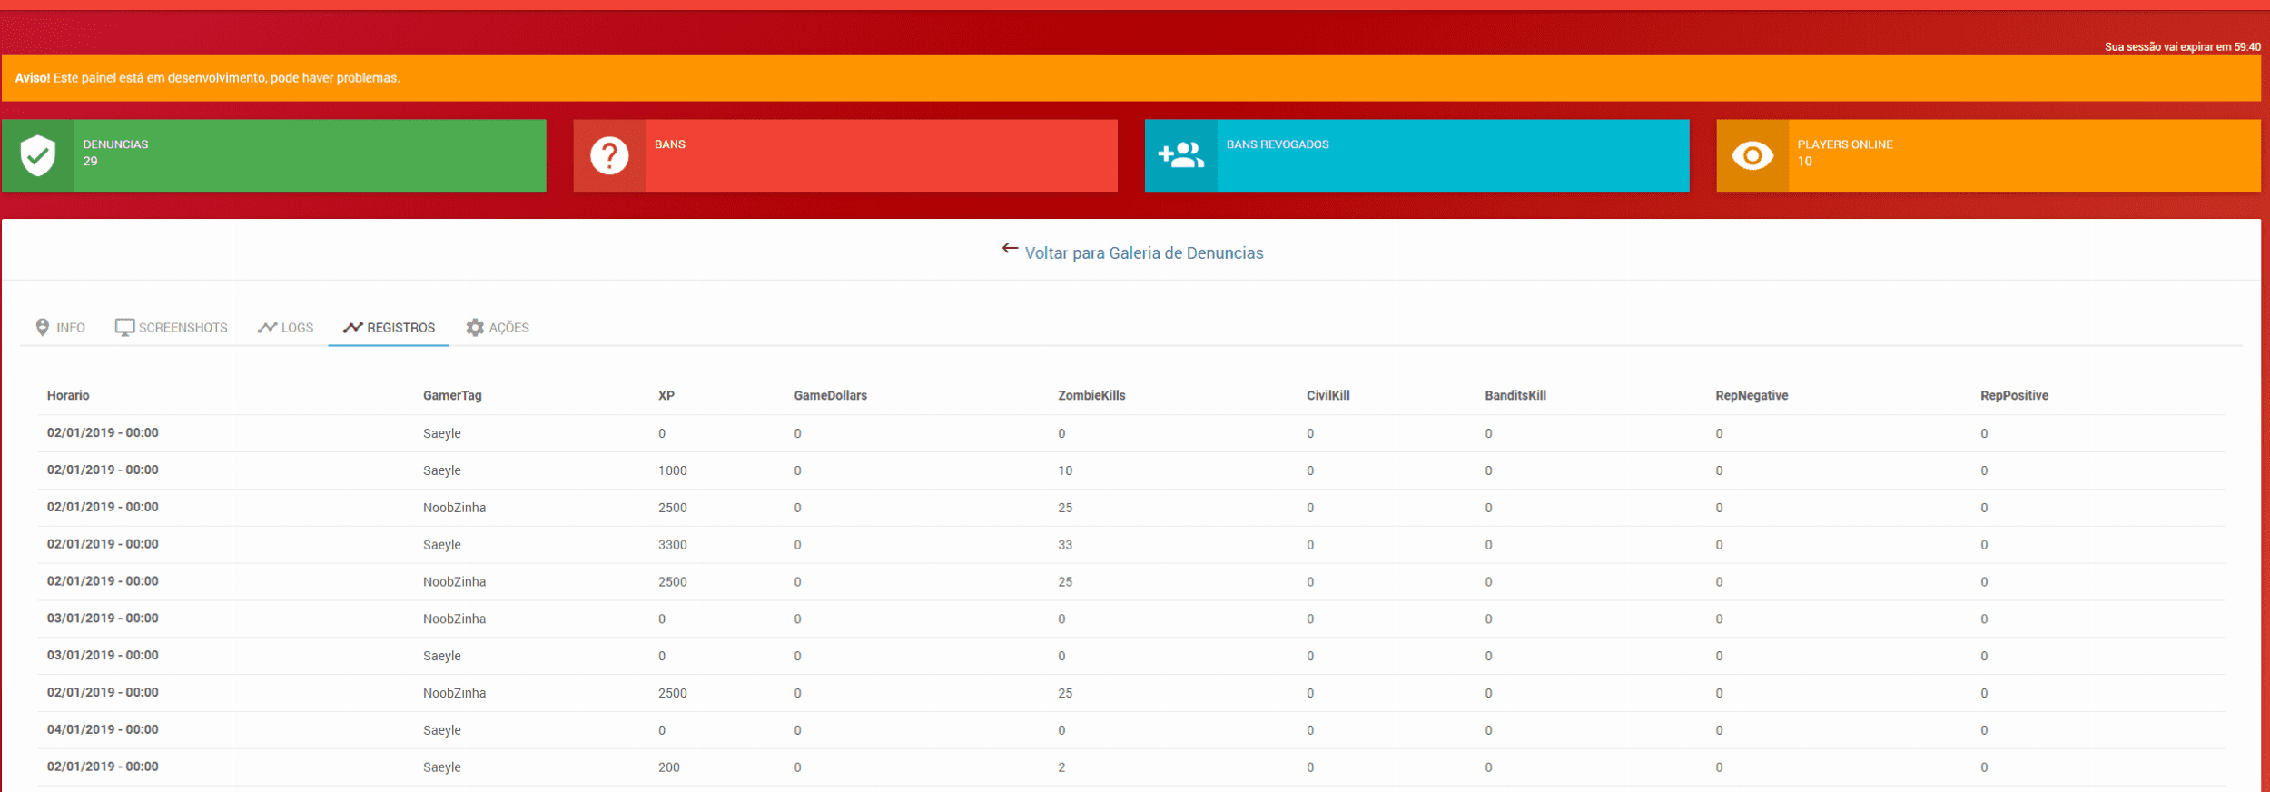This screenshot has height=792, width=2270.
Task: Open the BANS REVOGADOS card
Action: 1417,155
